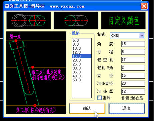Open the 自定义颜色 custom color panel

pyautogui.click(x=123, y=21)
